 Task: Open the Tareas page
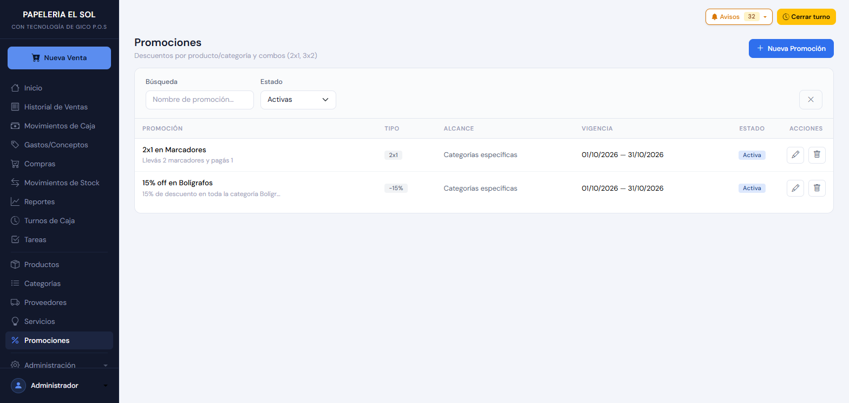(x=59, y=239)
